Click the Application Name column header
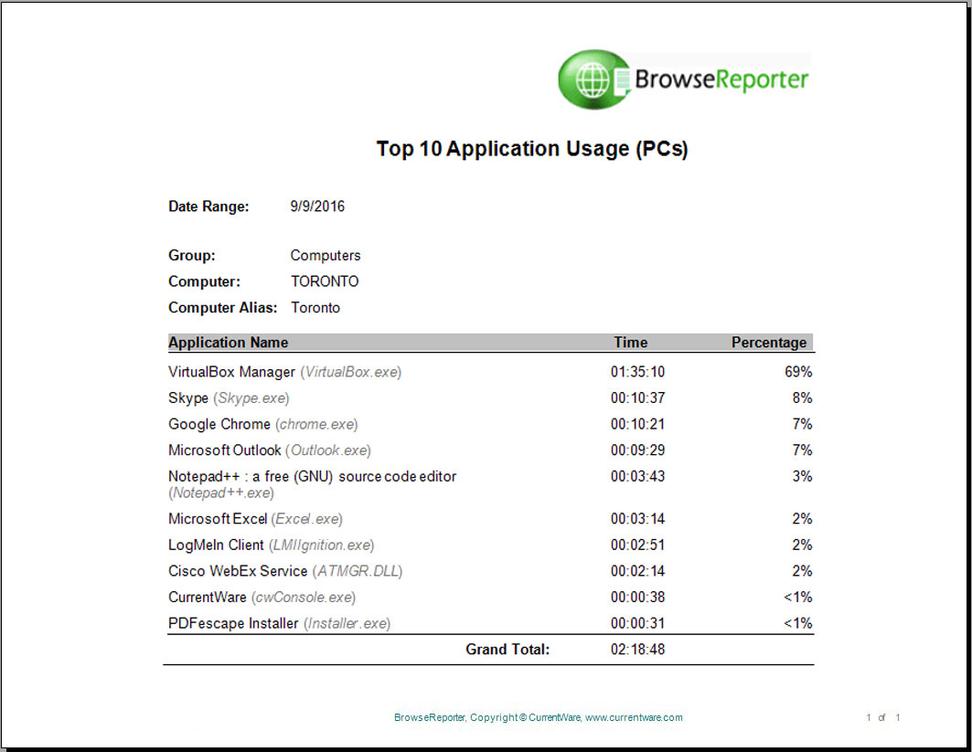This screenshot has height=752, width=972. tap(228, 343)
